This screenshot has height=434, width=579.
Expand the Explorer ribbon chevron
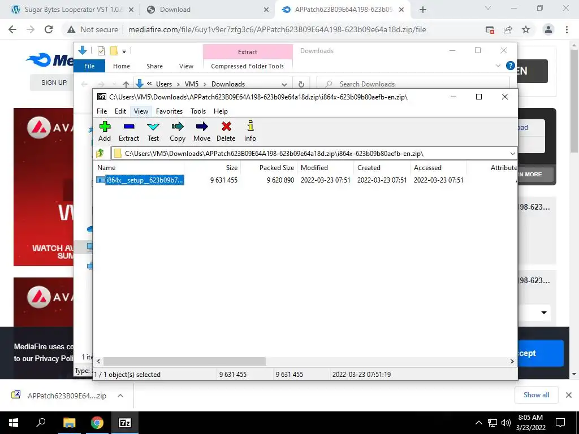498,66
